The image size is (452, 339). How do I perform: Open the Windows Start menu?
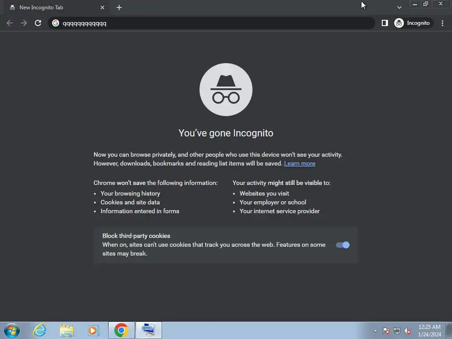click(12, 330)
